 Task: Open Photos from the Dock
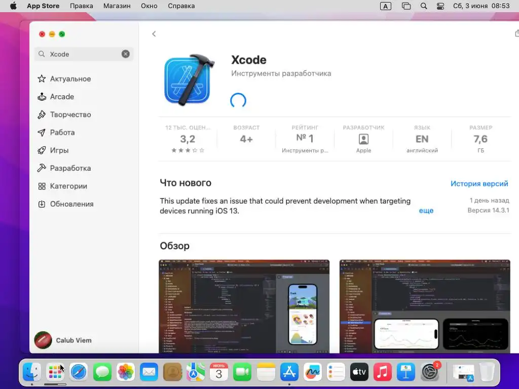point(126,372)
